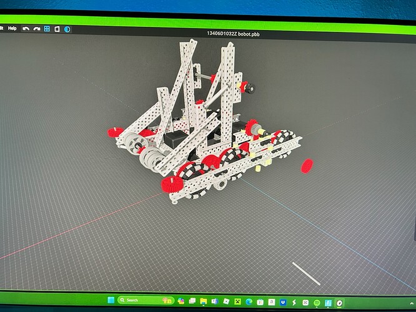Undo the last action
The height and width of the screenshot is (312, 416).
point(26,29)
